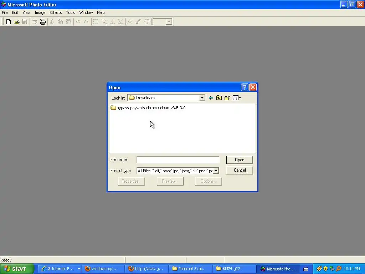Screen dimensions: 365x274
Task: Switch to KM74-g22 folder taskbar item
Action: tap(234, 269)
